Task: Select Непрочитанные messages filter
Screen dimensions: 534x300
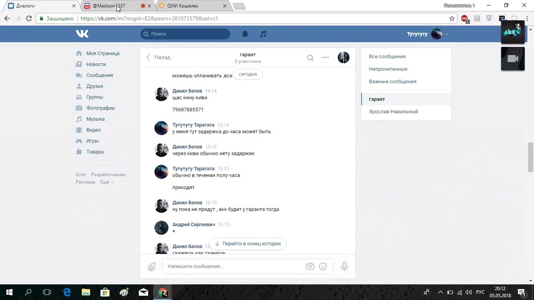Action: point(388,69)
